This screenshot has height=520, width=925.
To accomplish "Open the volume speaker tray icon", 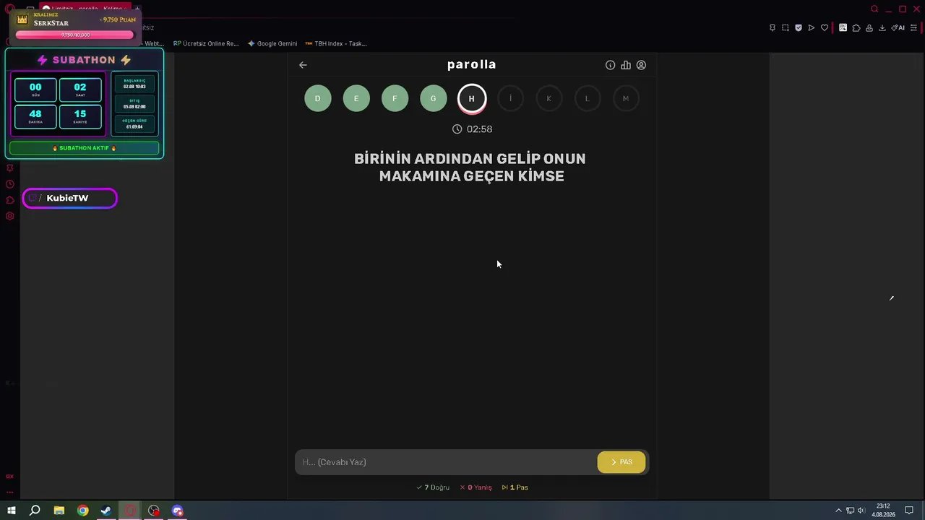I will (x=861, y=511).
